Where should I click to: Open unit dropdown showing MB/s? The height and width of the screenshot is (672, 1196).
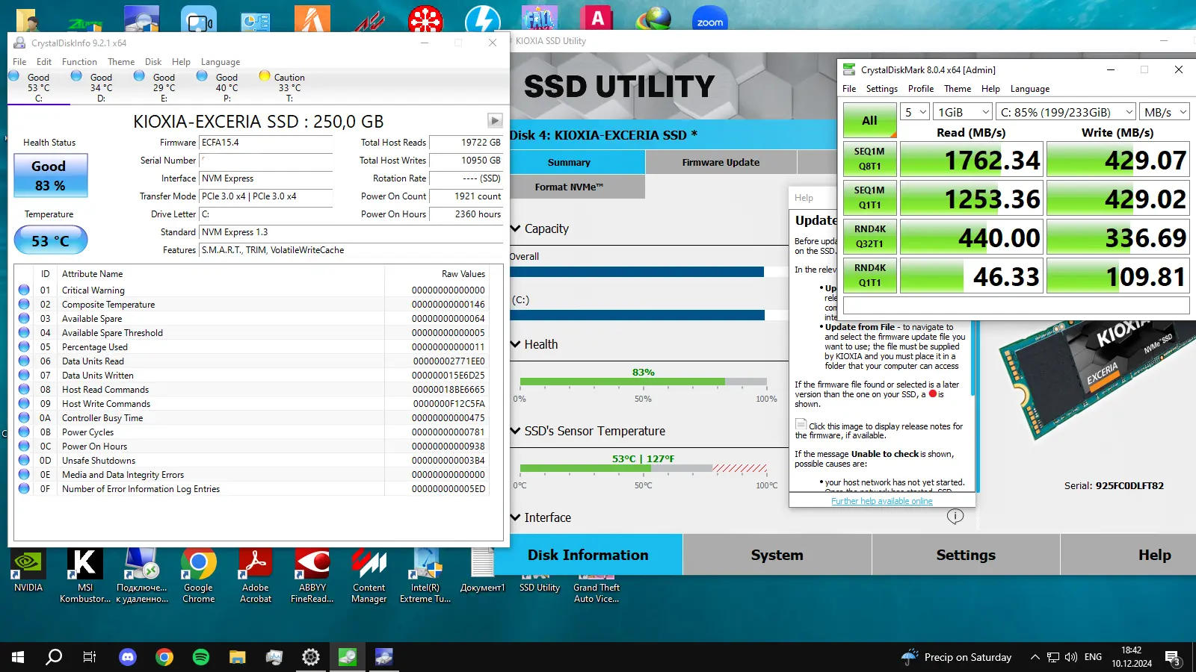click(x=1165, y=112)
